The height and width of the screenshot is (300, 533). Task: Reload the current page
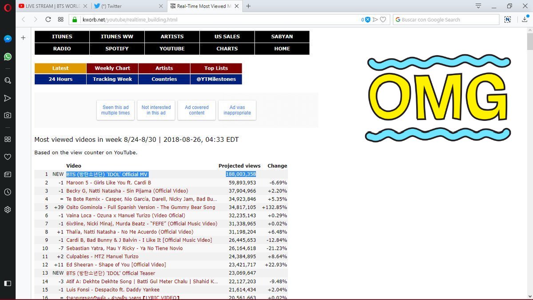[x=48, y=20]
